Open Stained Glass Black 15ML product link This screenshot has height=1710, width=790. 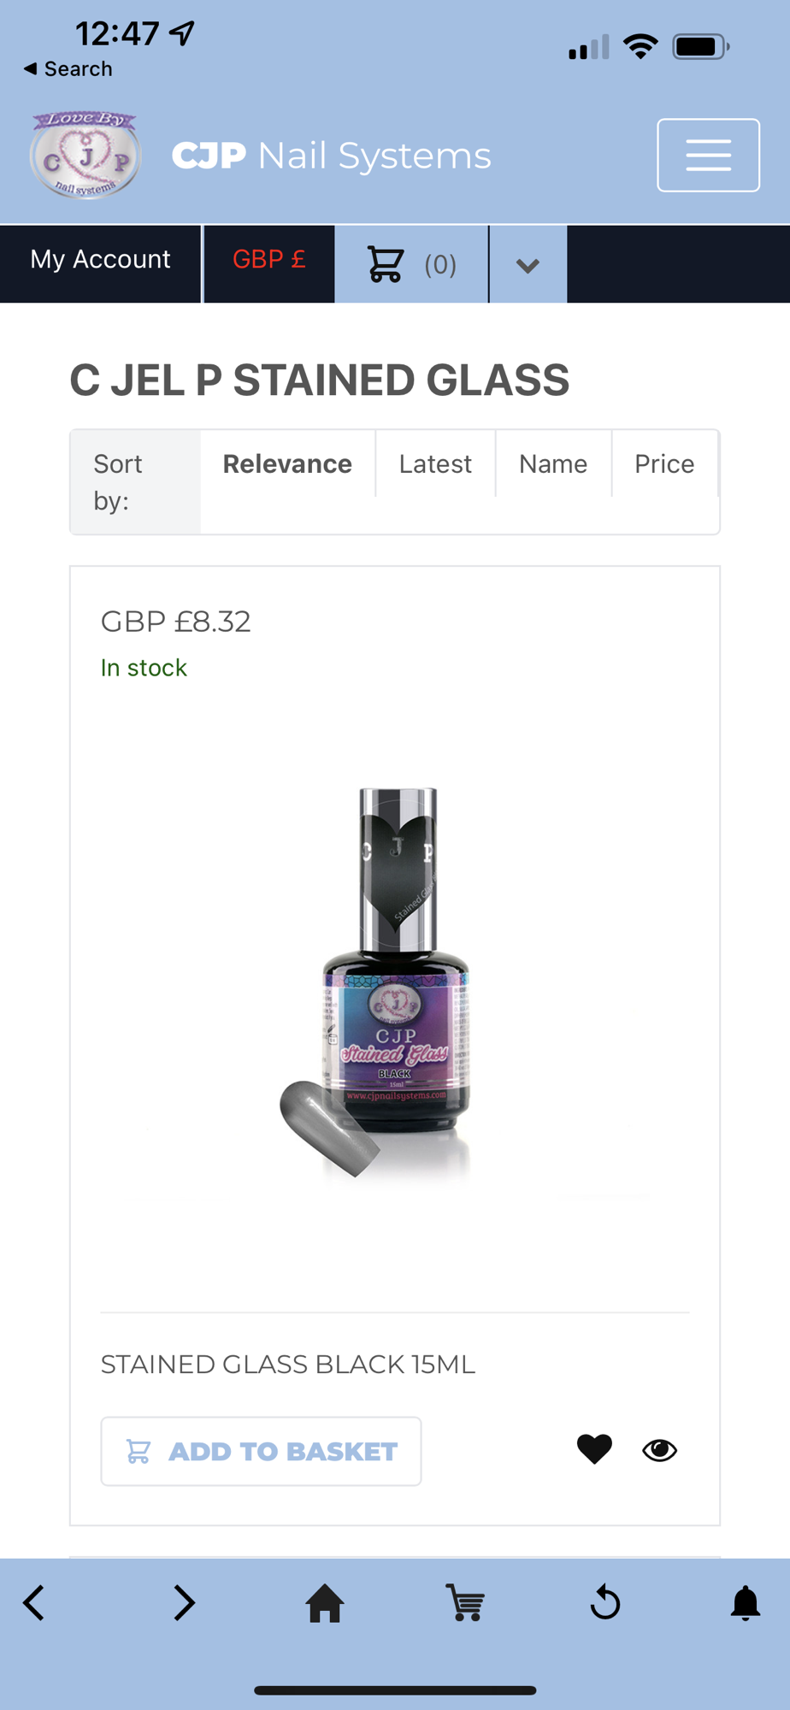click(x=288, y=1364)
